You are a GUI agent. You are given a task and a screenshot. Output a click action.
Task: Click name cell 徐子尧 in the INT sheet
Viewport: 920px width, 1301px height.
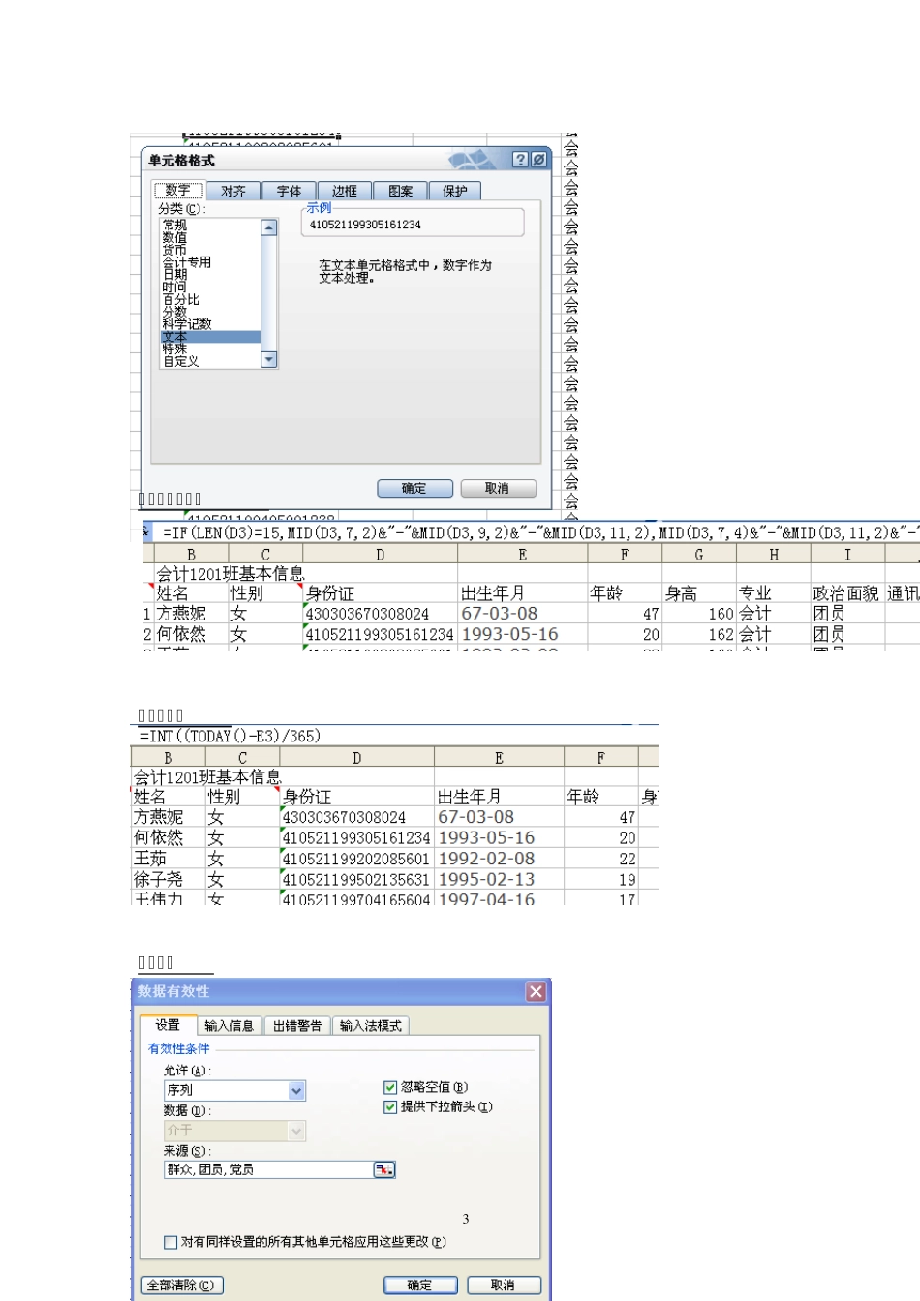click(169, 879)
